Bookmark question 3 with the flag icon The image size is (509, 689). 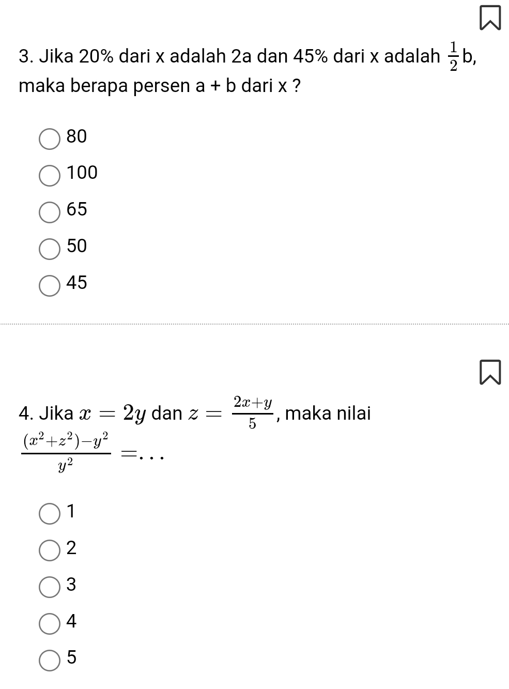coord(489,18)
